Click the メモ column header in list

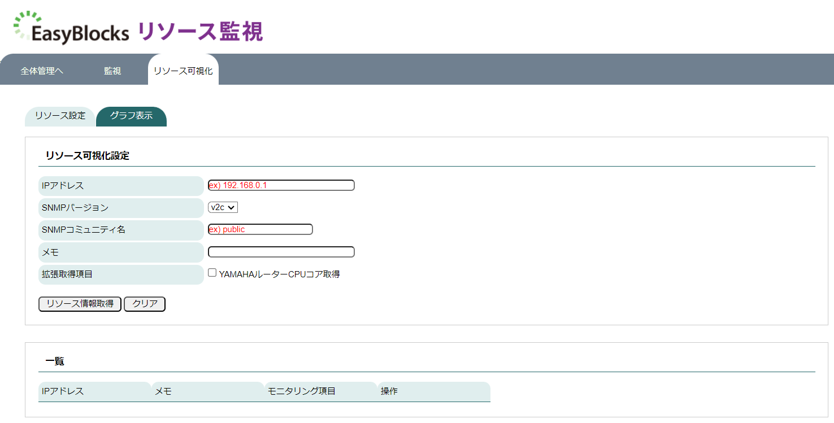[x=208, y=391]
